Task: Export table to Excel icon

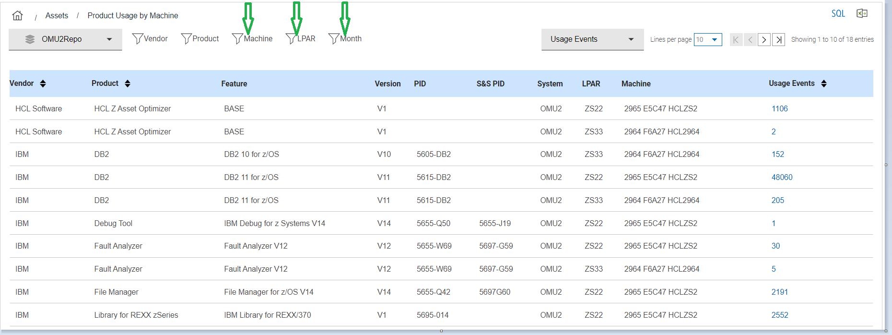Action: pos(862,13)
